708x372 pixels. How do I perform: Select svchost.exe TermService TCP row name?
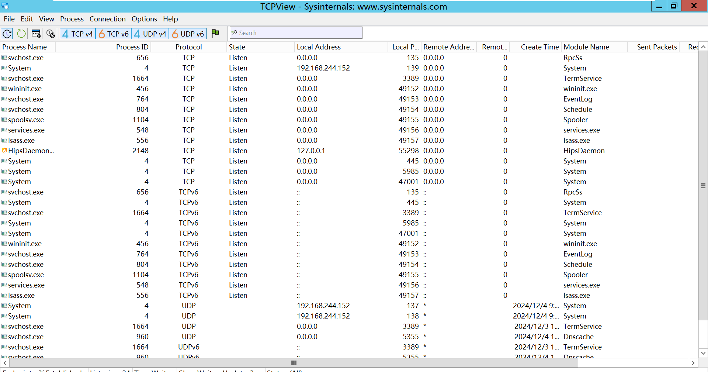click(26, 78)
